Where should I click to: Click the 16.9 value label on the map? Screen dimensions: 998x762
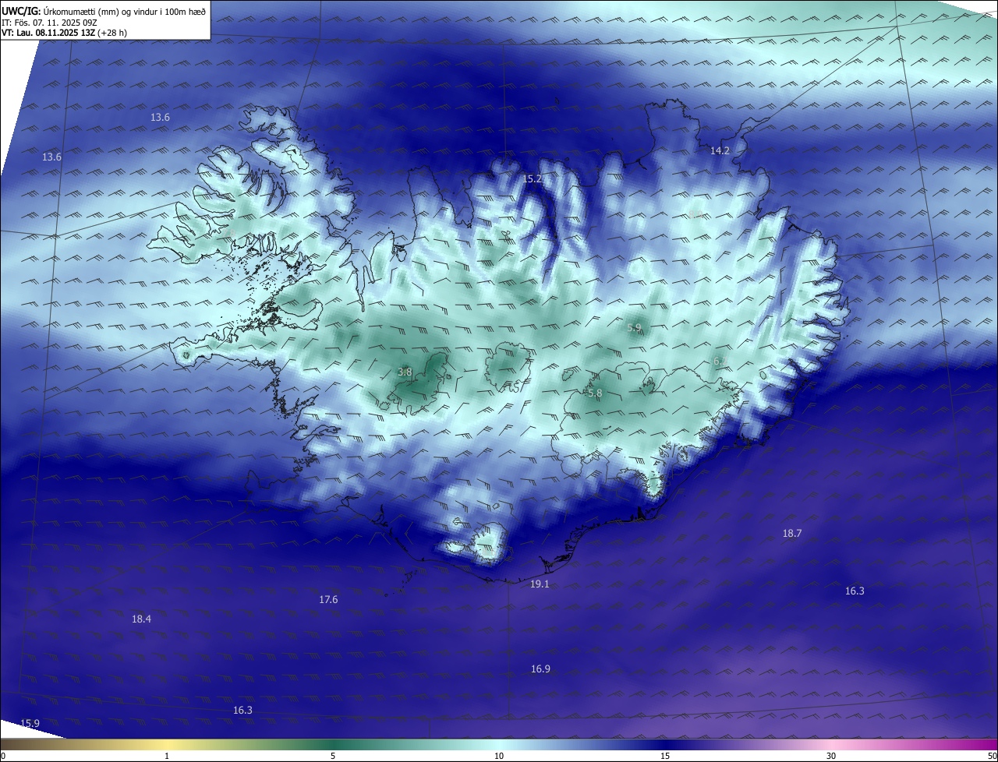pyautogui.click(x=540, y=669)
